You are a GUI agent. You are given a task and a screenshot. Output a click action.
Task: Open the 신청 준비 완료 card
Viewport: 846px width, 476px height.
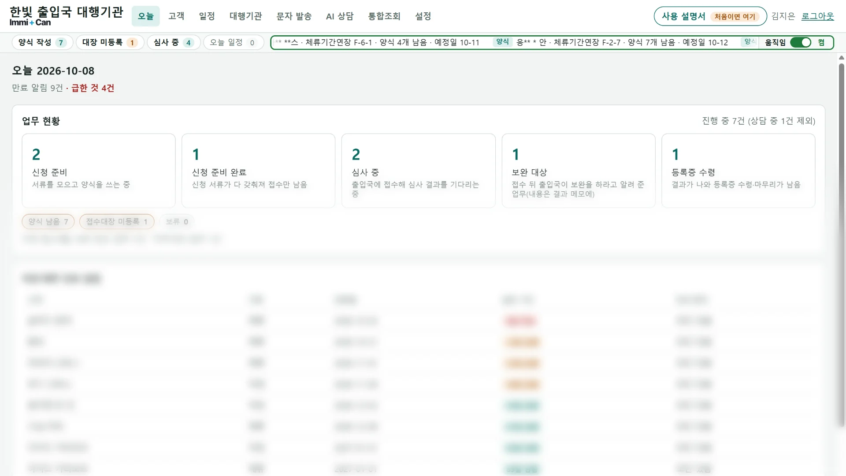[259, 171]
